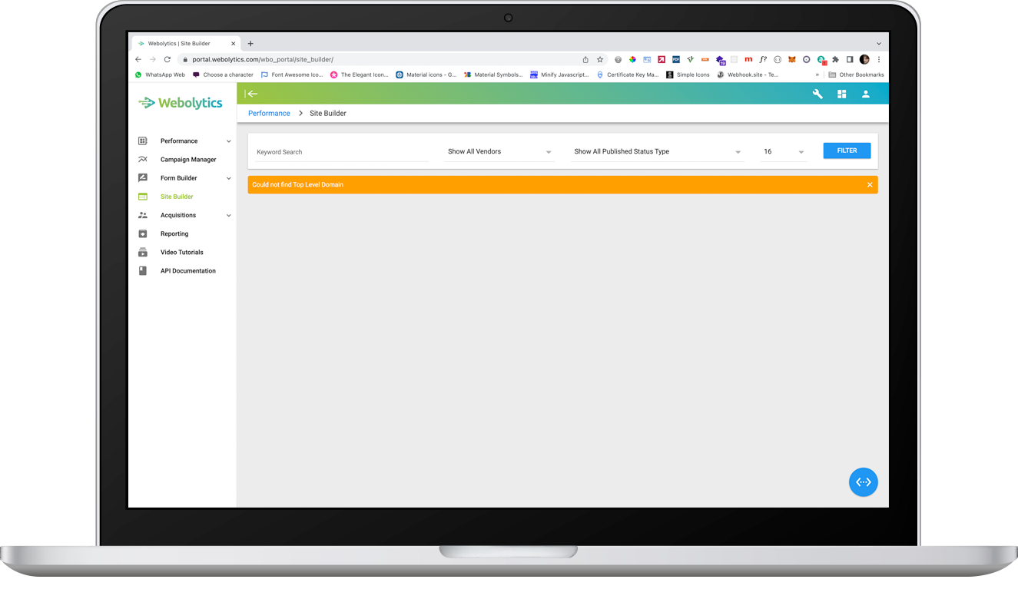
Task: Click the green Site Builder icon
Action: click(x=143, y=196)
